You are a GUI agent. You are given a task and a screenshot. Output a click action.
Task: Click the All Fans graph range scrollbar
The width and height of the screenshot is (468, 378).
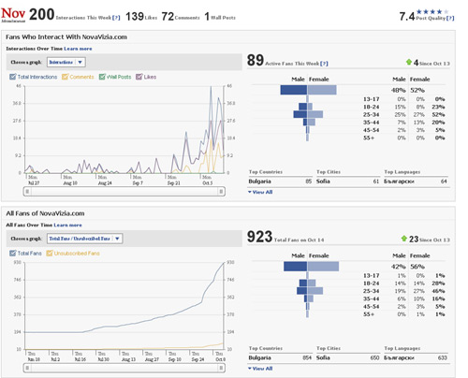click(x=124, y=368)
